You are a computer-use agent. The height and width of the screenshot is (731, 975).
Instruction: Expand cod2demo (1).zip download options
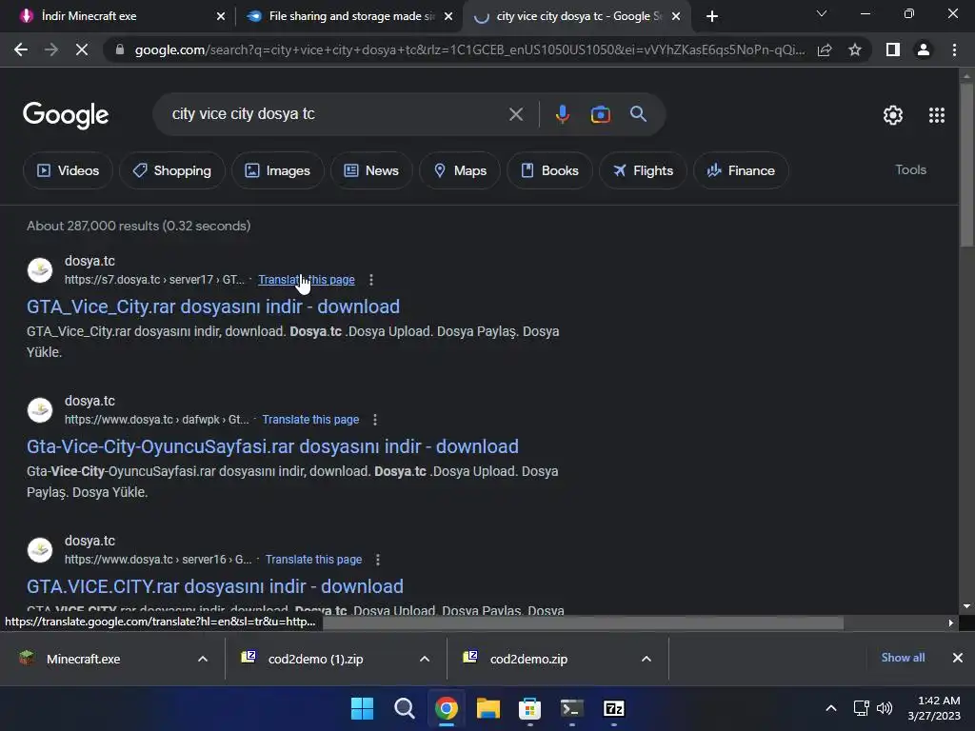(425, 659)
